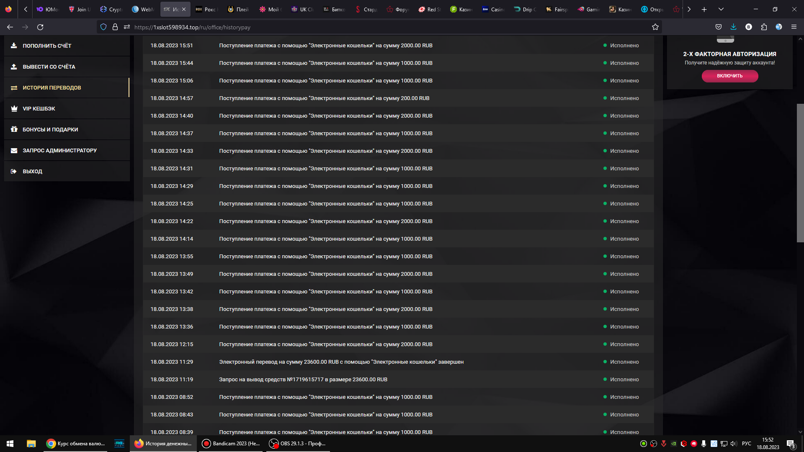This screenshot has height=452, width=804.
Task: Switch to the Bandicam taskbar window
Action: [231, 444]
